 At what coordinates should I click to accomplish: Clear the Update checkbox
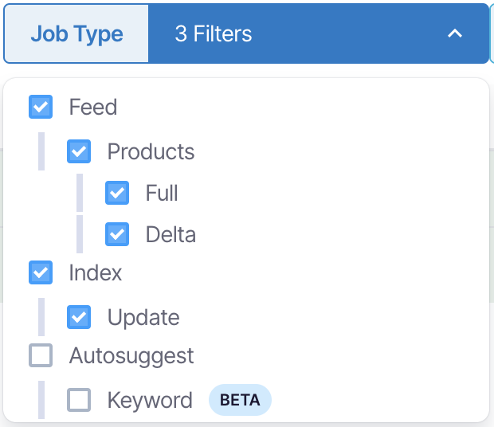click(x=79, y=317)
